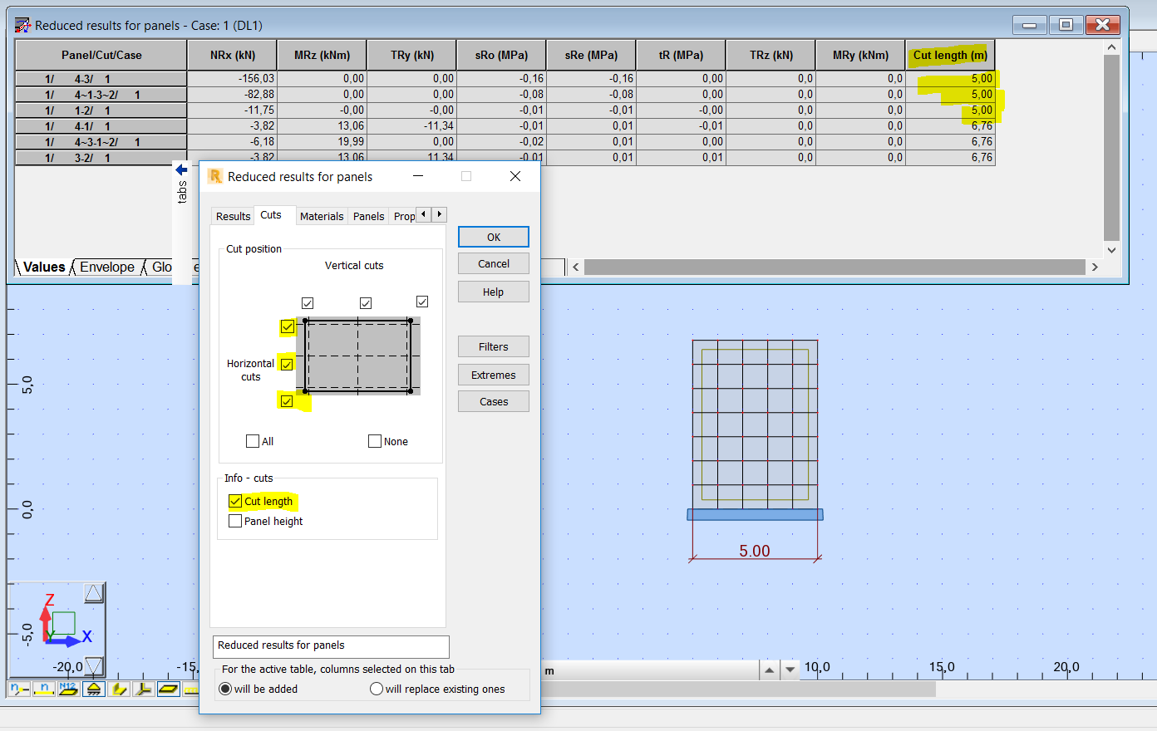Click the panel thickness display icon
Screen dimensions: 1157x731
pos(118,689)
